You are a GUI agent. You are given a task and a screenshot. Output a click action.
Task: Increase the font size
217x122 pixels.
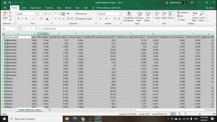pos(46,14)
